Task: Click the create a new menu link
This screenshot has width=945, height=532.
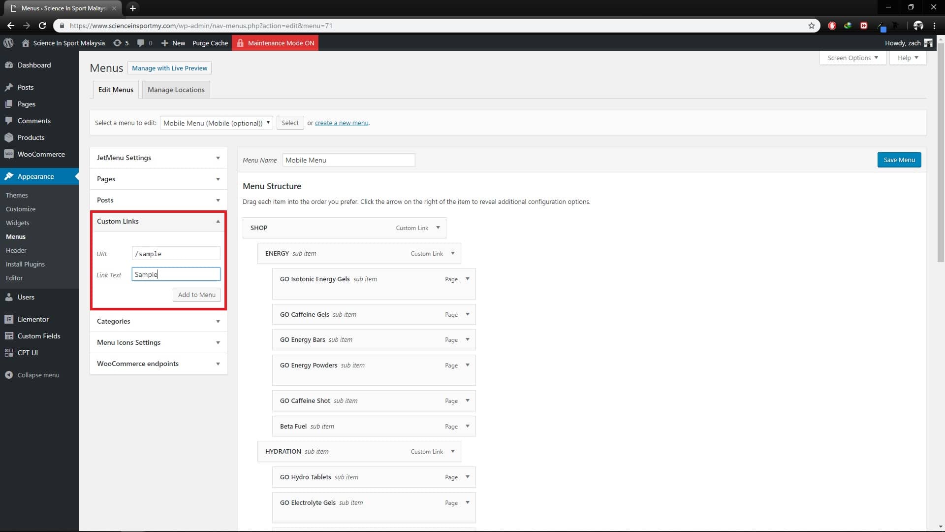Action: [342, 123]
